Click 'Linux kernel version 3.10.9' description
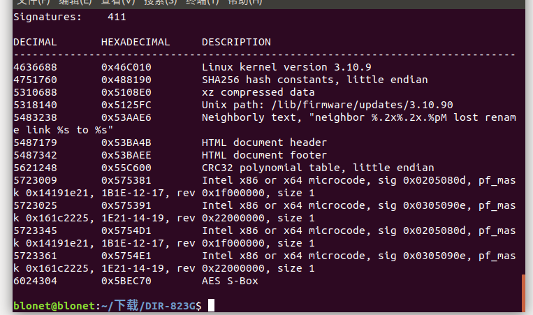533x315 pixels. (286, 67)
